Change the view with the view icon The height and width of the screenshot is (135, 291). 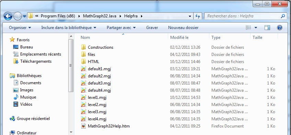tap(248, 28)
